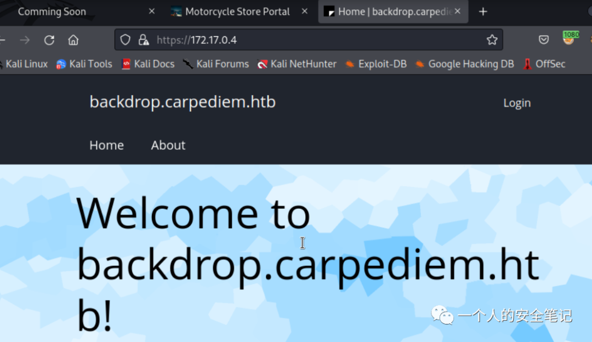This screenshot has width=592, height=342.
Task: Go to browser home page
Action: click(x=73, y=39)
